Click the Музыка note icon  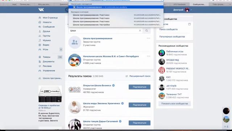40,40
